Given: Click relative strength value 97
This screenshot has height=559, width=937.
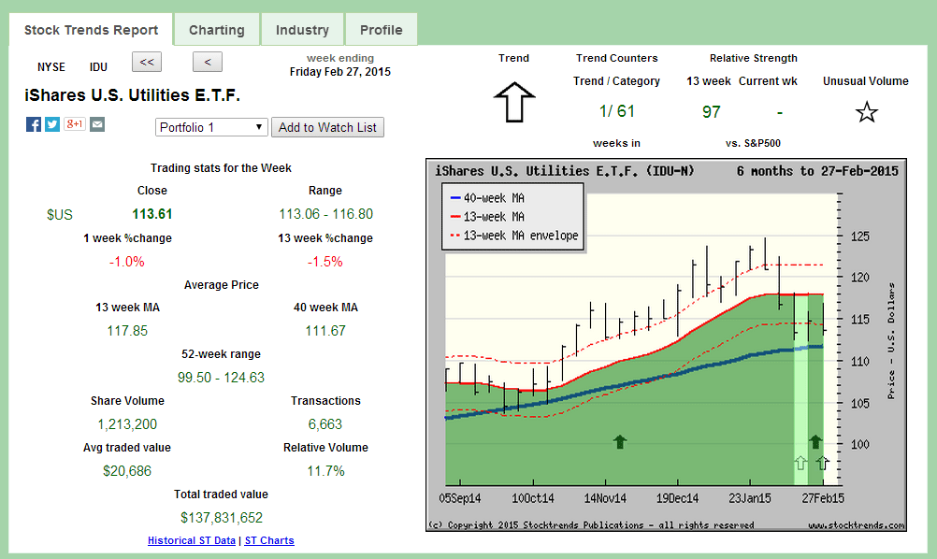Looking at the screenshot, I should [x=711, y=111].
